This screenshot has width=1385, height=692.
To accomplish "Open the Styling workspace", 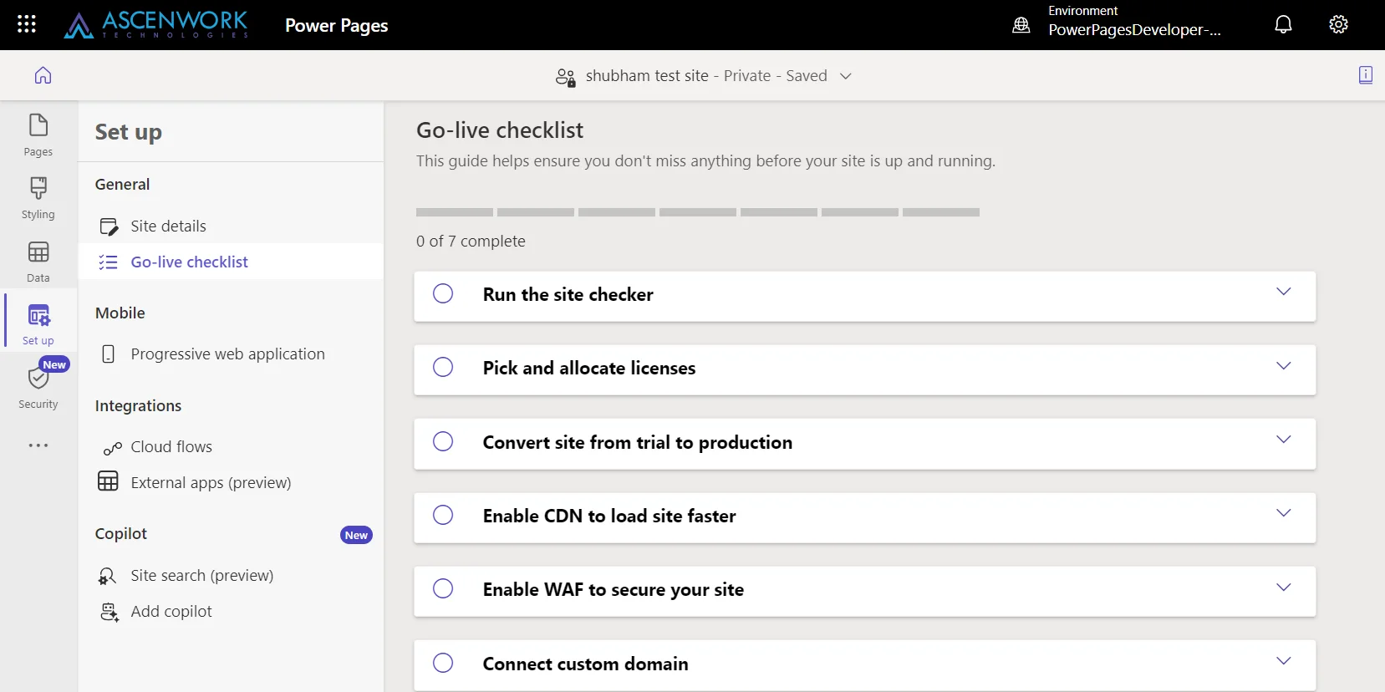I will pos(38,198).
